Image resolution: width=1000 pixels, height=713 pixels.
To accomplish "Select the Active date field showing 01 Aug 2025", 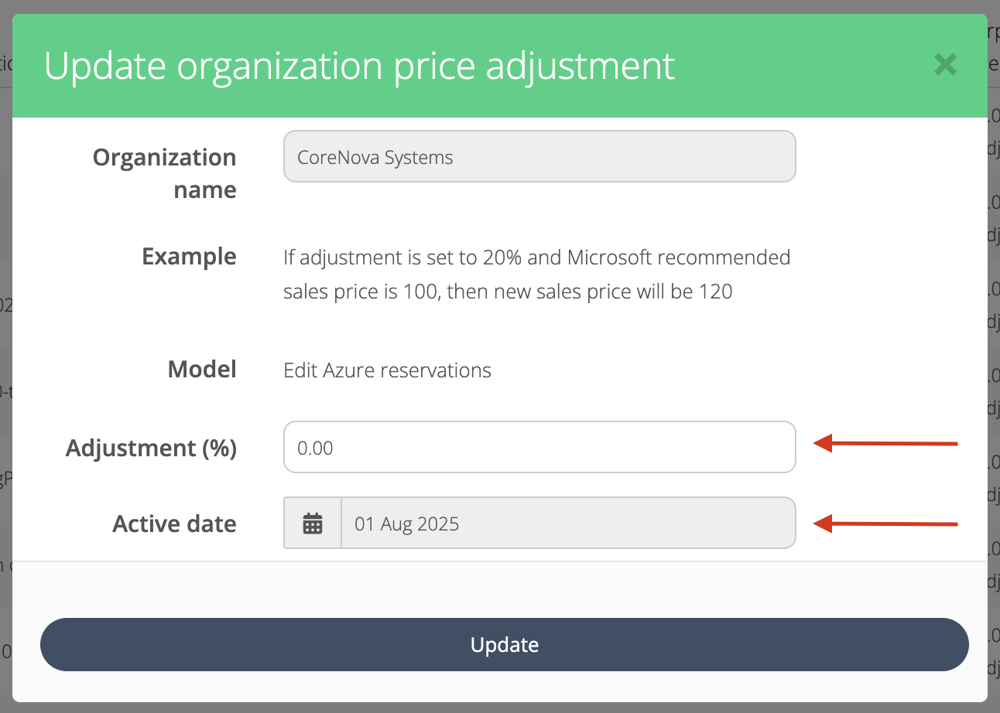I will (x=567, y=524).
